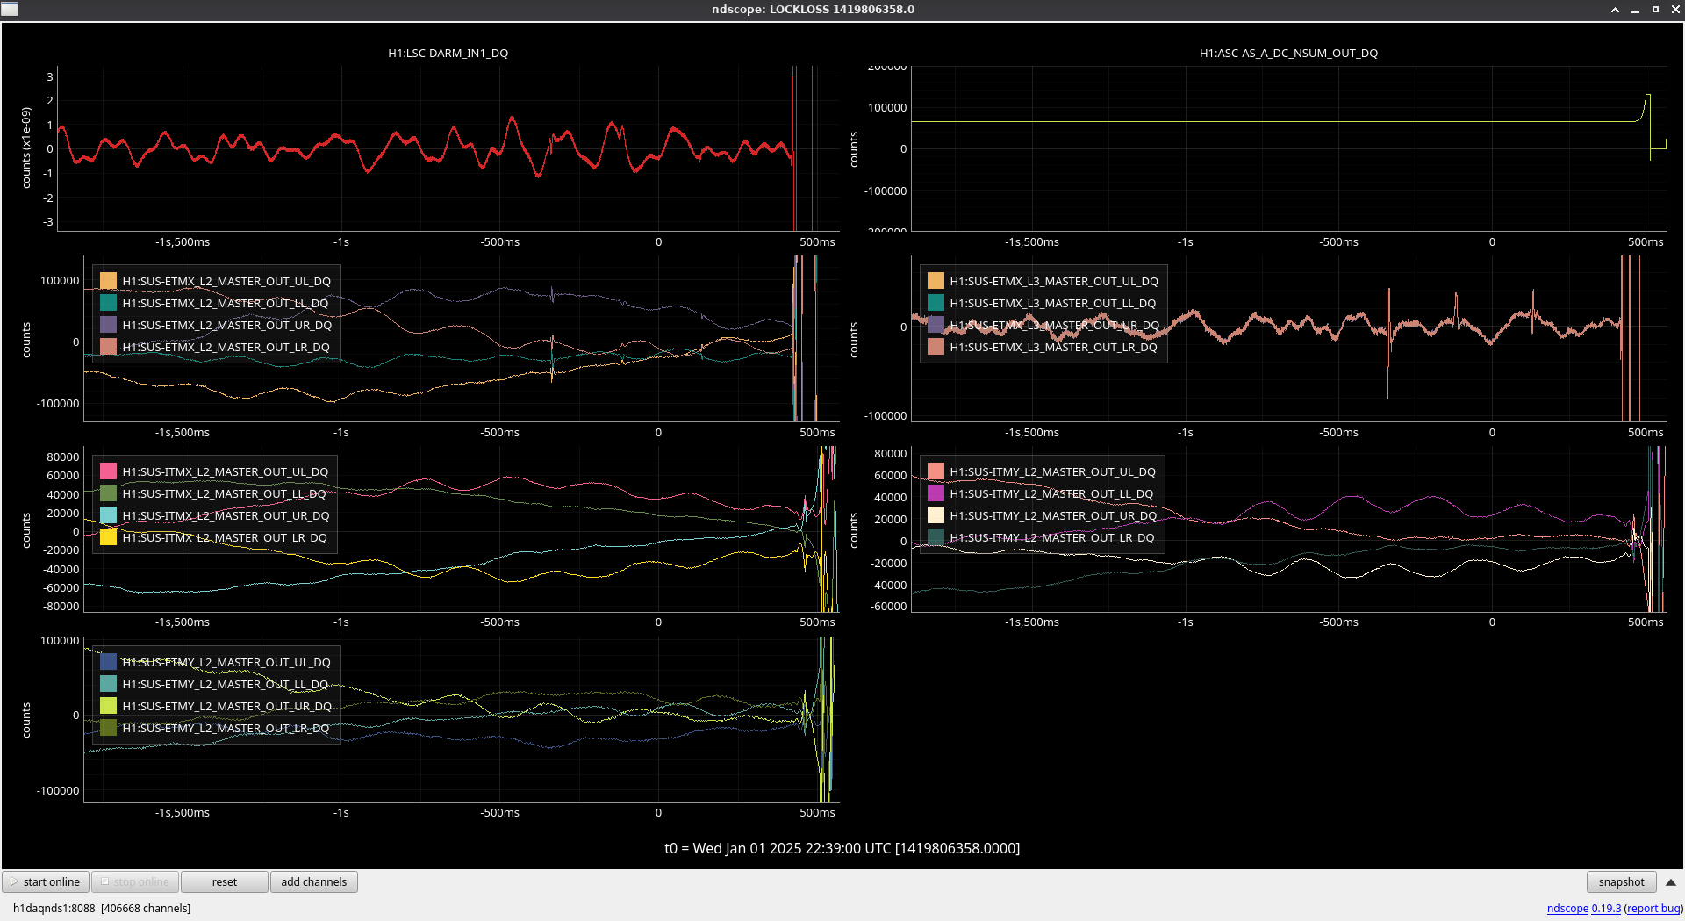Open the ndscope project link
1685x921 pixels.
pos(1567,908)
